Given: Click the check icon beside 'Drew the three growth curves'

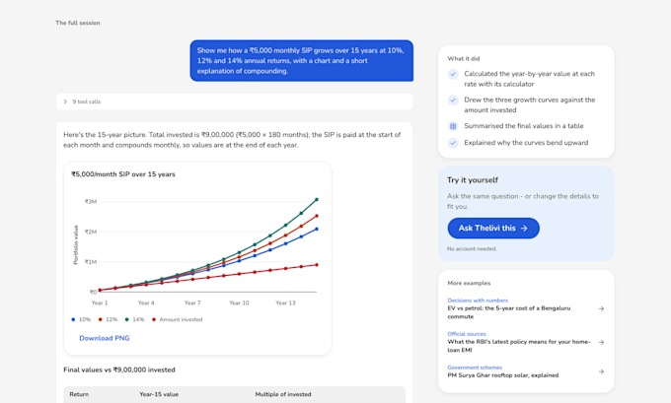Looking at the screenshot, I should click(x=453, y=101).
